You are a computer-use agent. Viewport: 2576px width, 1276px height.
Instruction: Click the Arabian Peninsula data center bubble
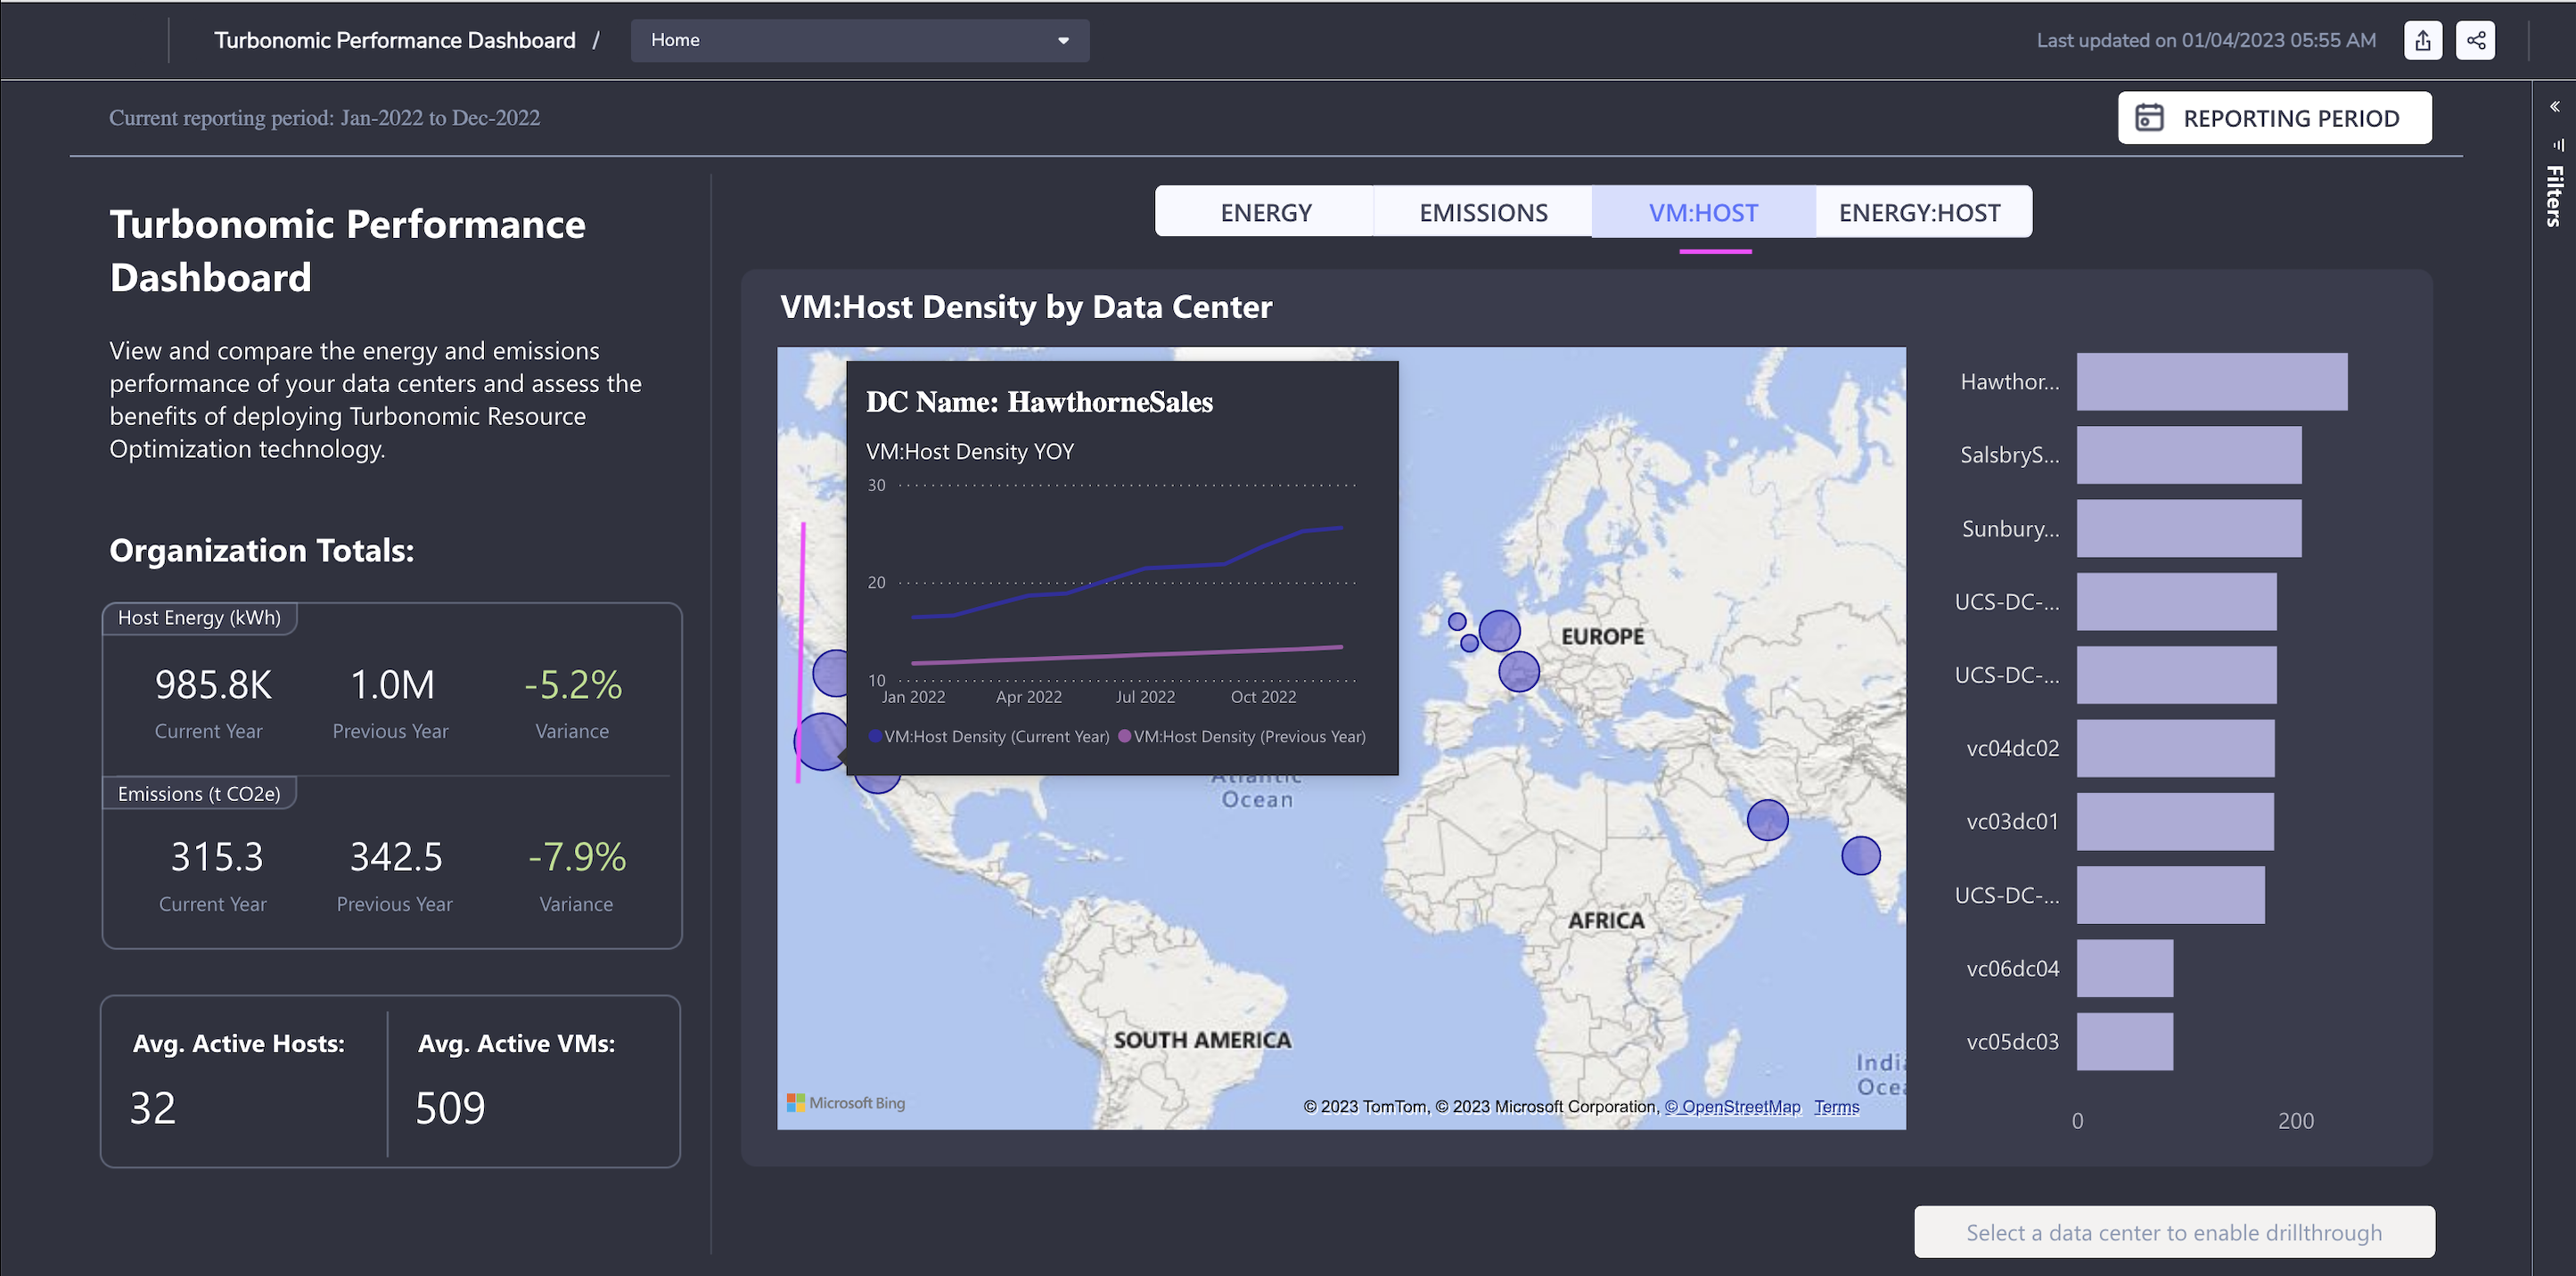tap(1767, 819)
